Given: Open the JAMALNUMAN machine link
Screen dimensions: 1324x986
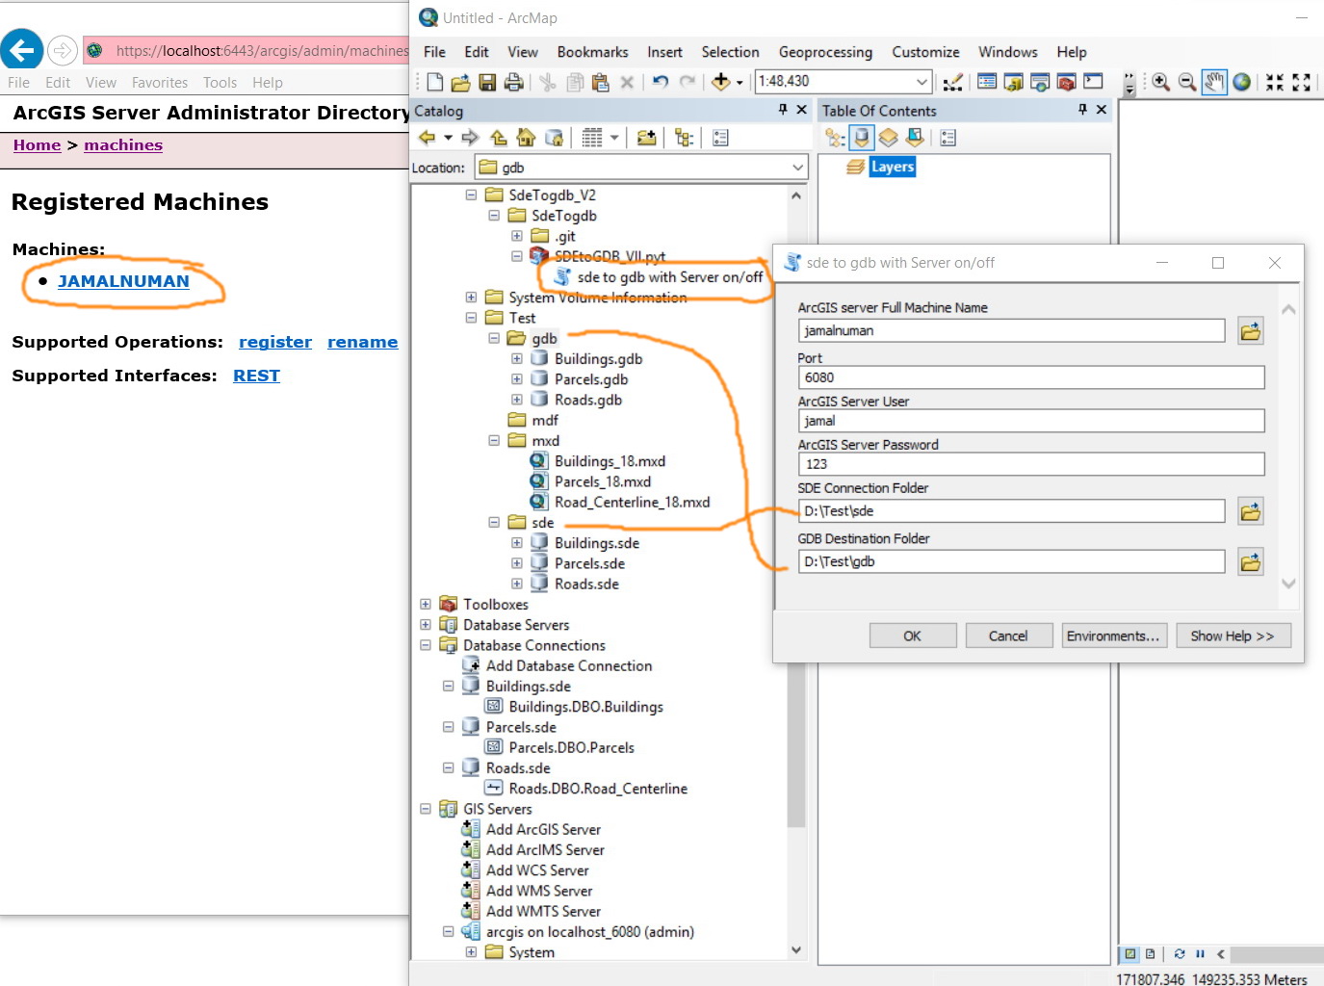Looking at the screenshot, I should [x=123, y=281].
